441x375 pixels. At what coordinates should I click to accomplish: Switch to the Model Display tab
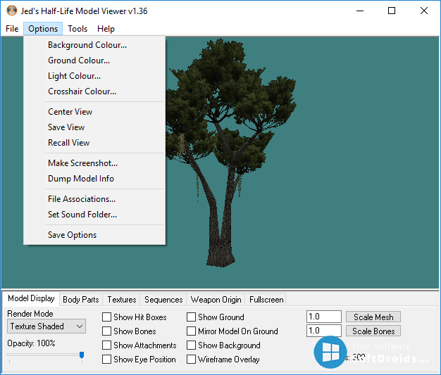[31, 298]
